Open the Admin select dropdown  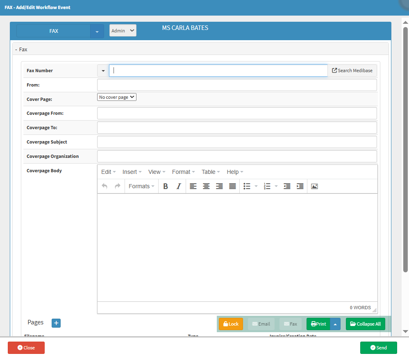[123, 31]
